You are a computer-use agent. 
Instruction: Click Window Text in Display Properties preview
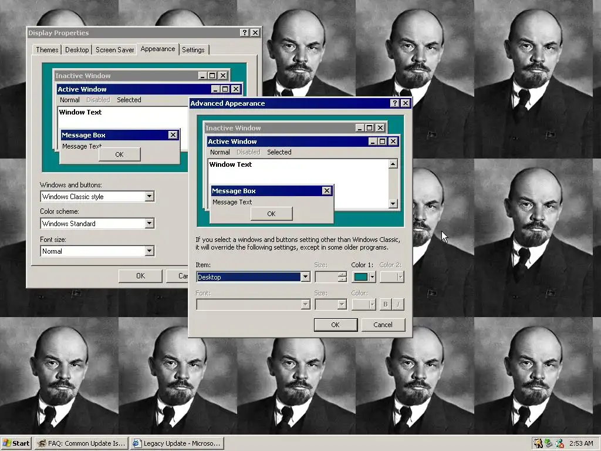click(x=80, y=112)
